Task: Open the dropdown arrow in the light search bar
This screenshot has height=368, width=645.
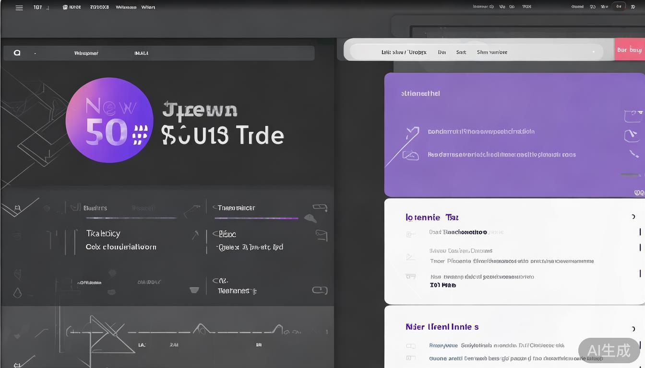Action: (x=594, y=52)
